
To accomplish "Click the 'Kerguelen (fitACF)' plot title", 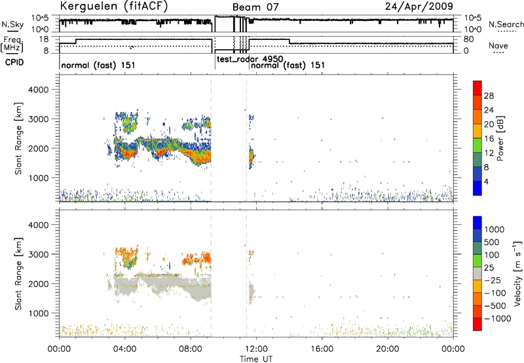I will (113, 6).
